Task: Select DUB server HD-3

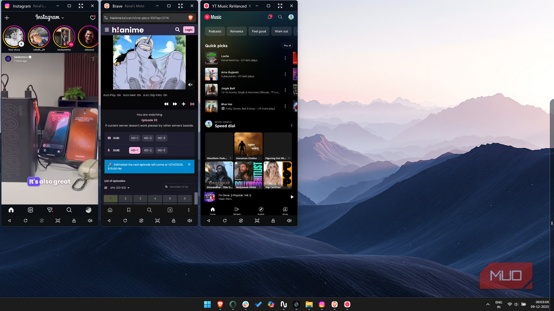Action: (161, 150)
